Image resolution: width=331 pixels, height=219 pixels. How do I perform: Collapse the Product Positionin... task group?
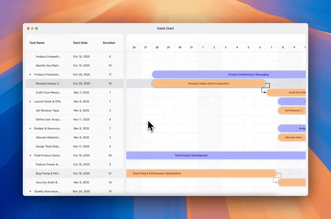pos(30,75)
